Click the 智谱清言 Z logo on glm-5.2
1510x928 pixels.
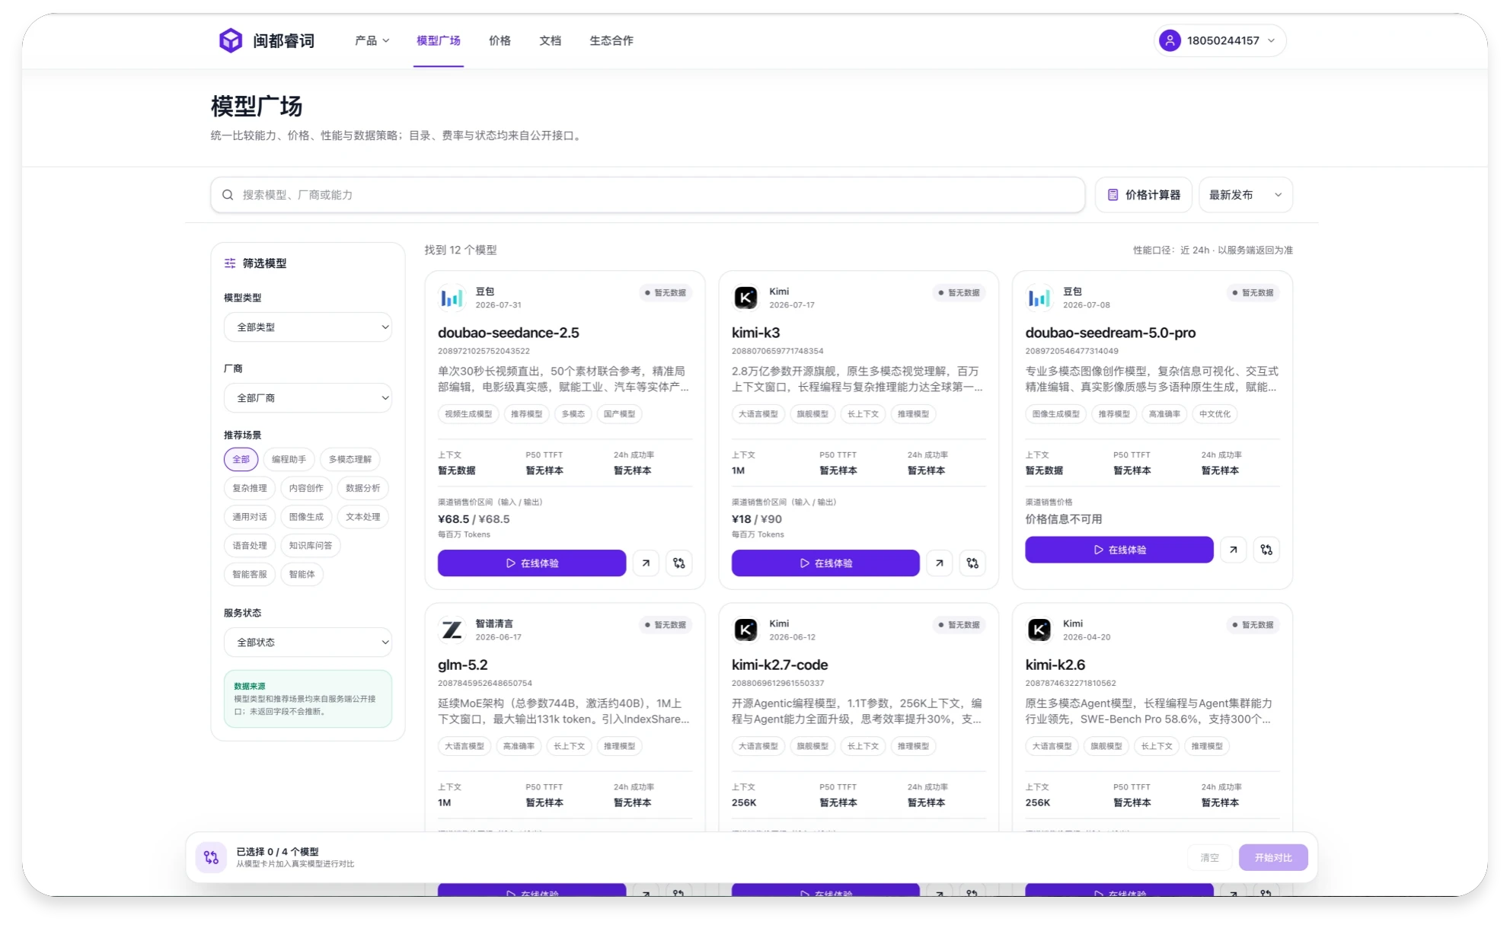452,630
